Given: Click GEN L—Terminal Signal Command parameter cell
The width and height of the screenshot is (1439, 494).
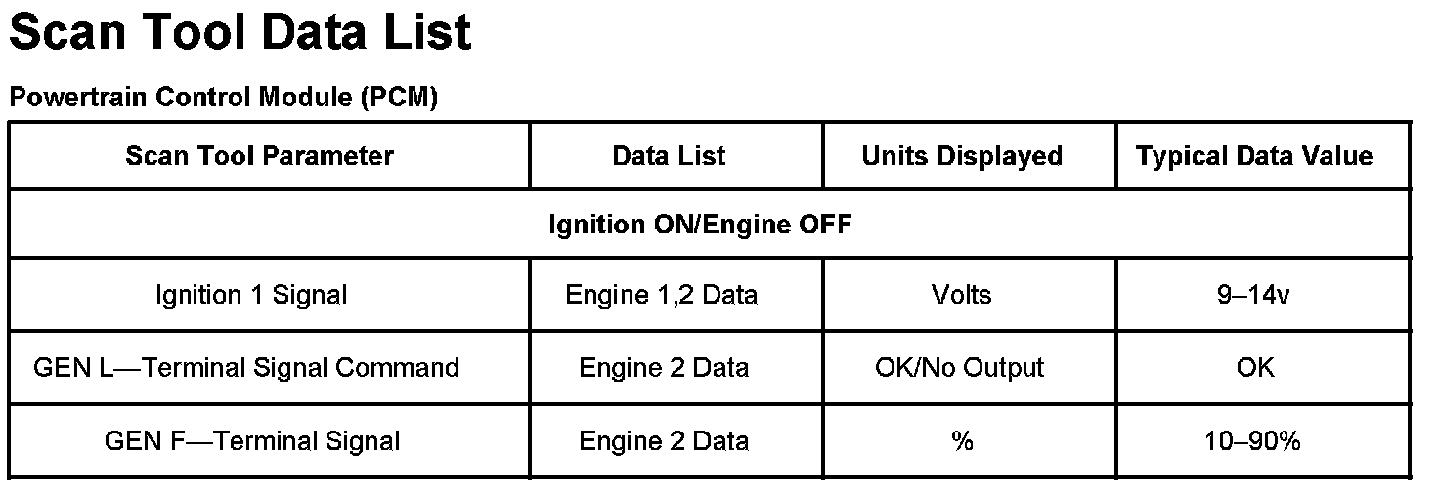Looking at the screenshot, I should (x=246, y=368).
